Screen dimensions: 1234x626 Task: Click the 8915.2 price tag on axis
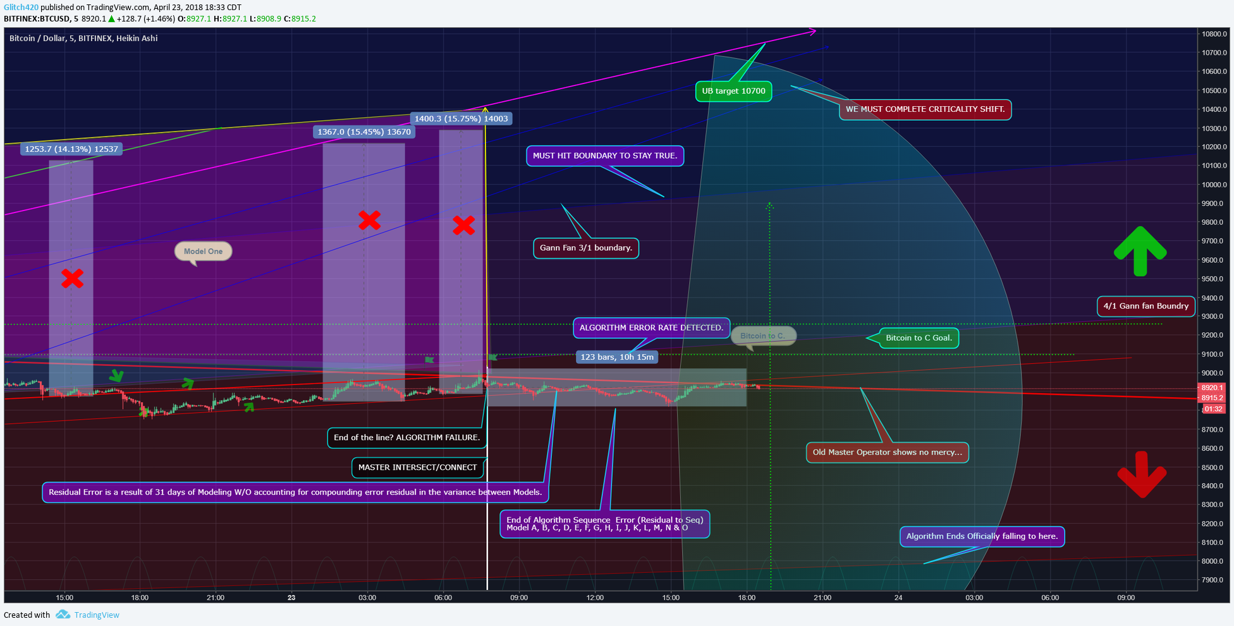[1212, 398]
